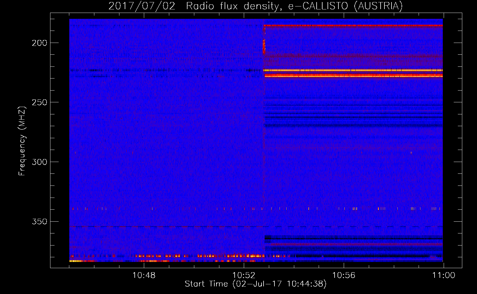
Task: Click the 350 frequency tick label
Action: tap(40, 222)
